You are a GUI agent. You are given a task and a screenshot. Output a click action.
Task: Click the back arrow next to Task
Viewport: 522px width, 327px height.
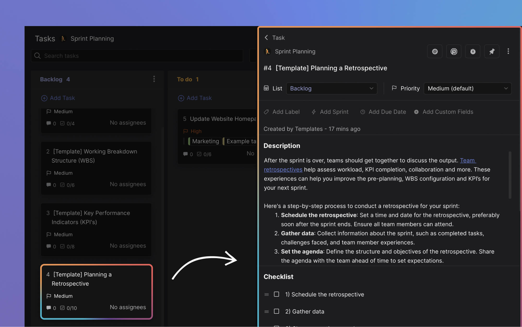click(266, 38)
